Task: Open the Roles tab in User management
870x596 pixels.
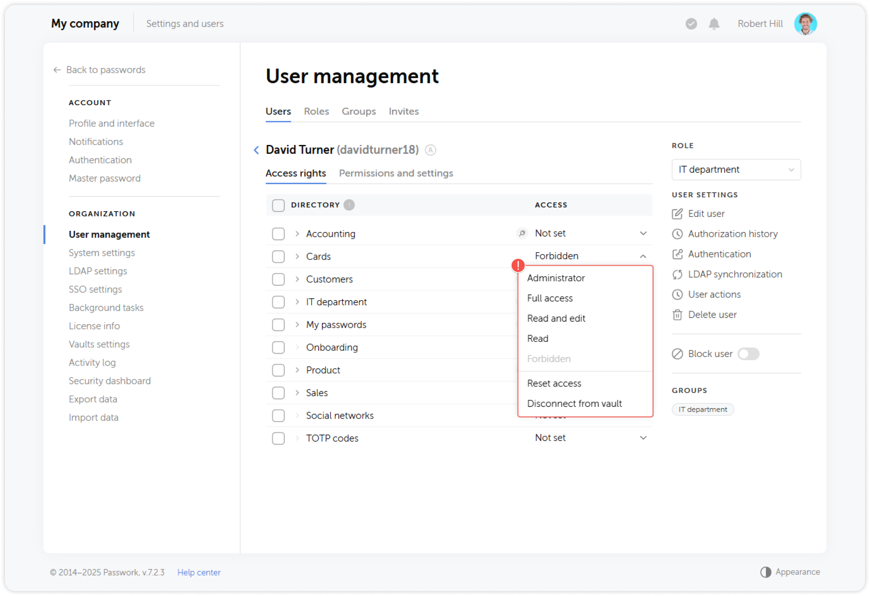Action: [x=316, y=111]
